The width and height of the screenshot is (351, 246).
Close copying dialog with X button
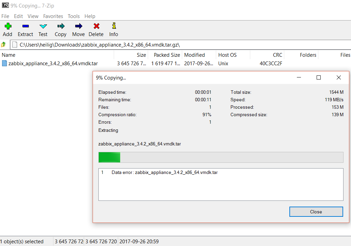point(339,77)
